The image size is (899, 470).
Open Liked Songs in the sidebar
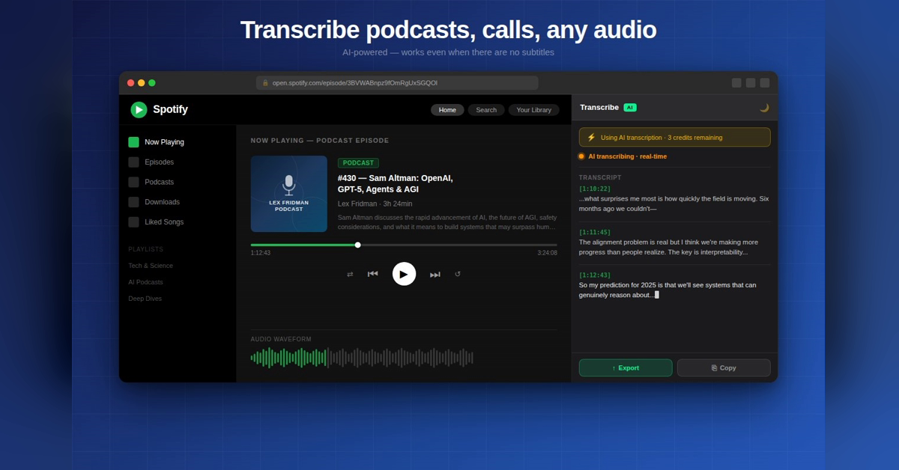pyautogui.click(x=163, y=222)
